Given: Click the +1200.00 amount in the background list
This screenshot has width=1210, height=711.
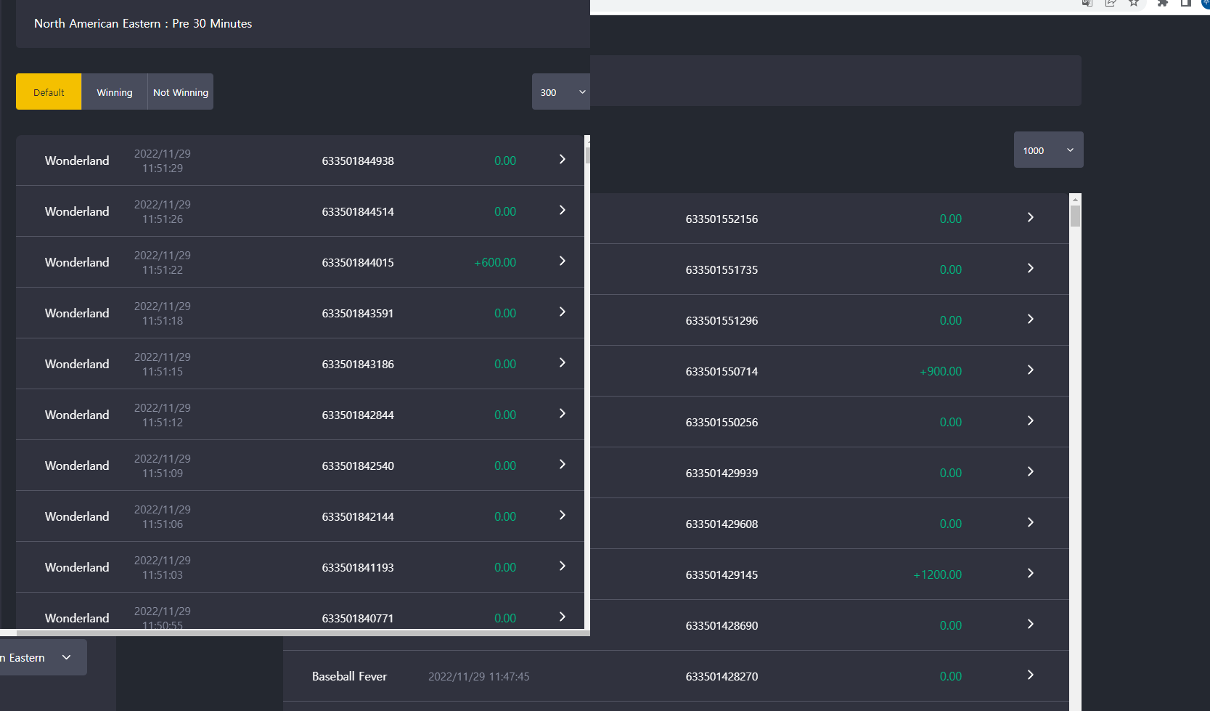Looking at the screenshot, I should pos(937,574).
